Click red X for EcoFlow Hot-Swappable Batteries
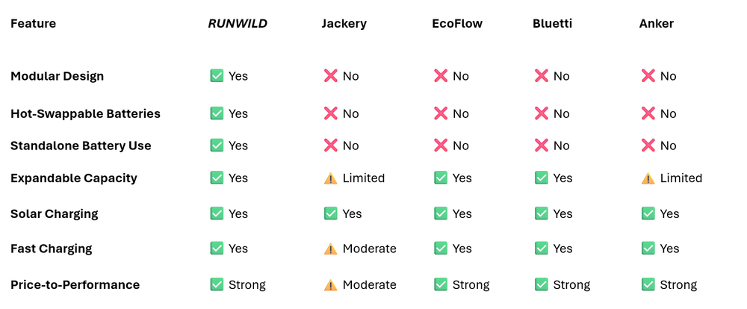The width and height of the screenshot is (747, 309). click(441, 113)
